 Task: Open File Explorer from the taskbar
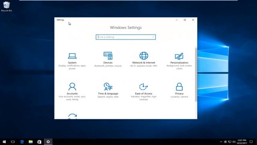click(x=31, y=142)
